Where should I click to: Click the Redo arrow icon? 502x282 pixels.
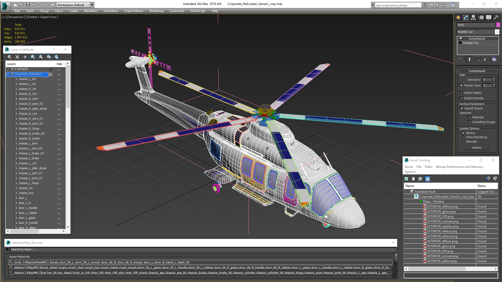click(x=43, y=5)
